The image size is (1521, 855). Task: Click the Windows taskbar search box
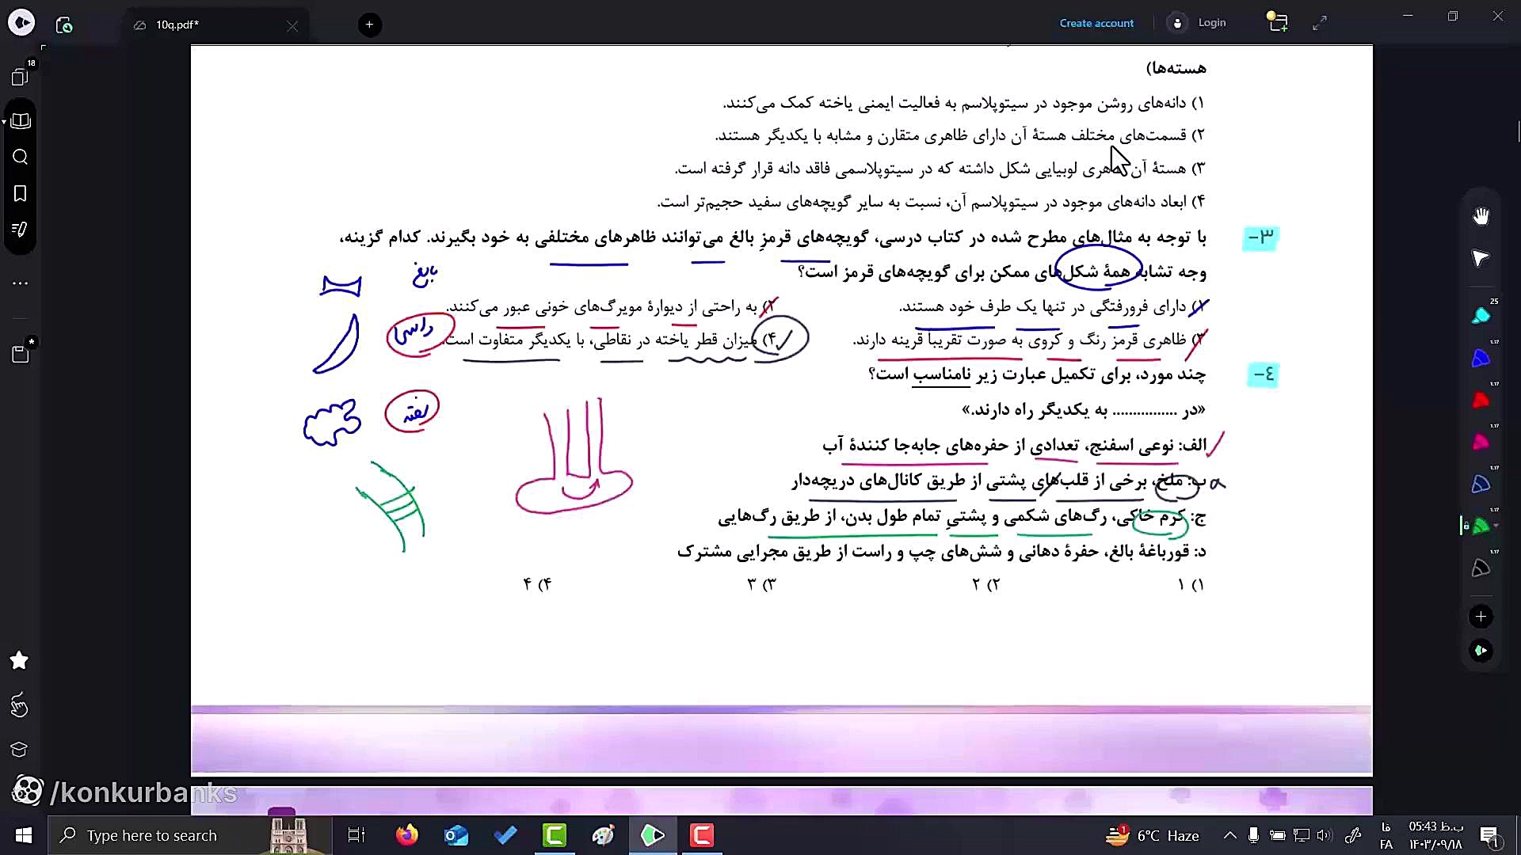pos(152,835)
